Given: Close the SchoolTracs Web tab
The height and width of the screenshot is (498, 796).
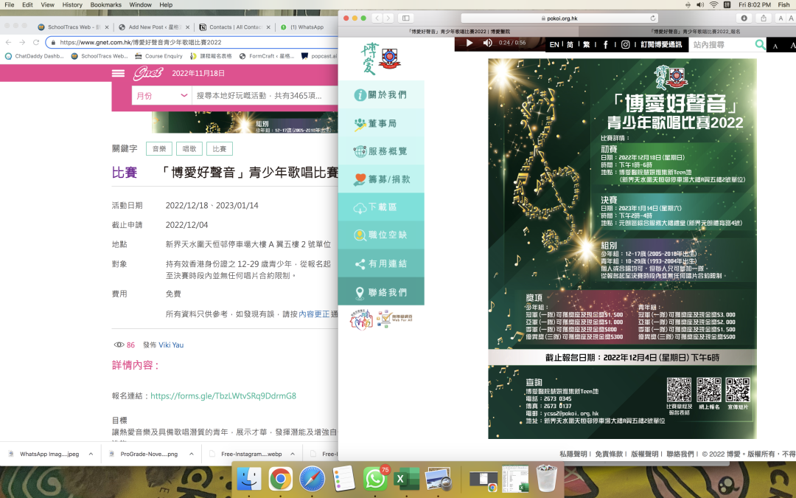Looking at the screenshot, I should tap(107, 27).
